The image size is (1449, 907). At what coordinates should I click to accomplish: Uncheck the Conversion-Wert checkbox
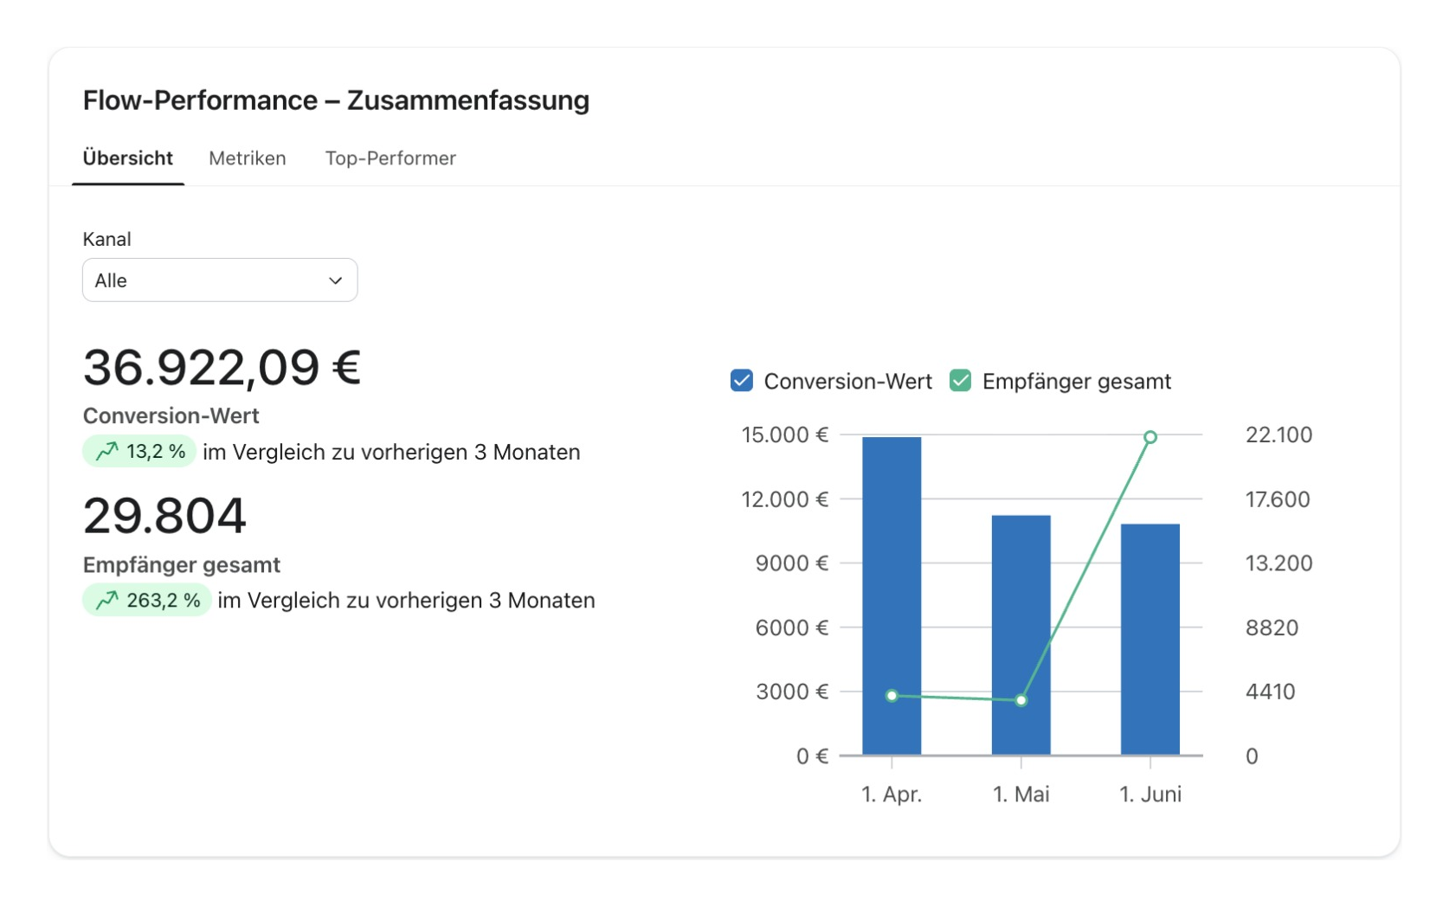pyautogui.click(x=742, y=381)
